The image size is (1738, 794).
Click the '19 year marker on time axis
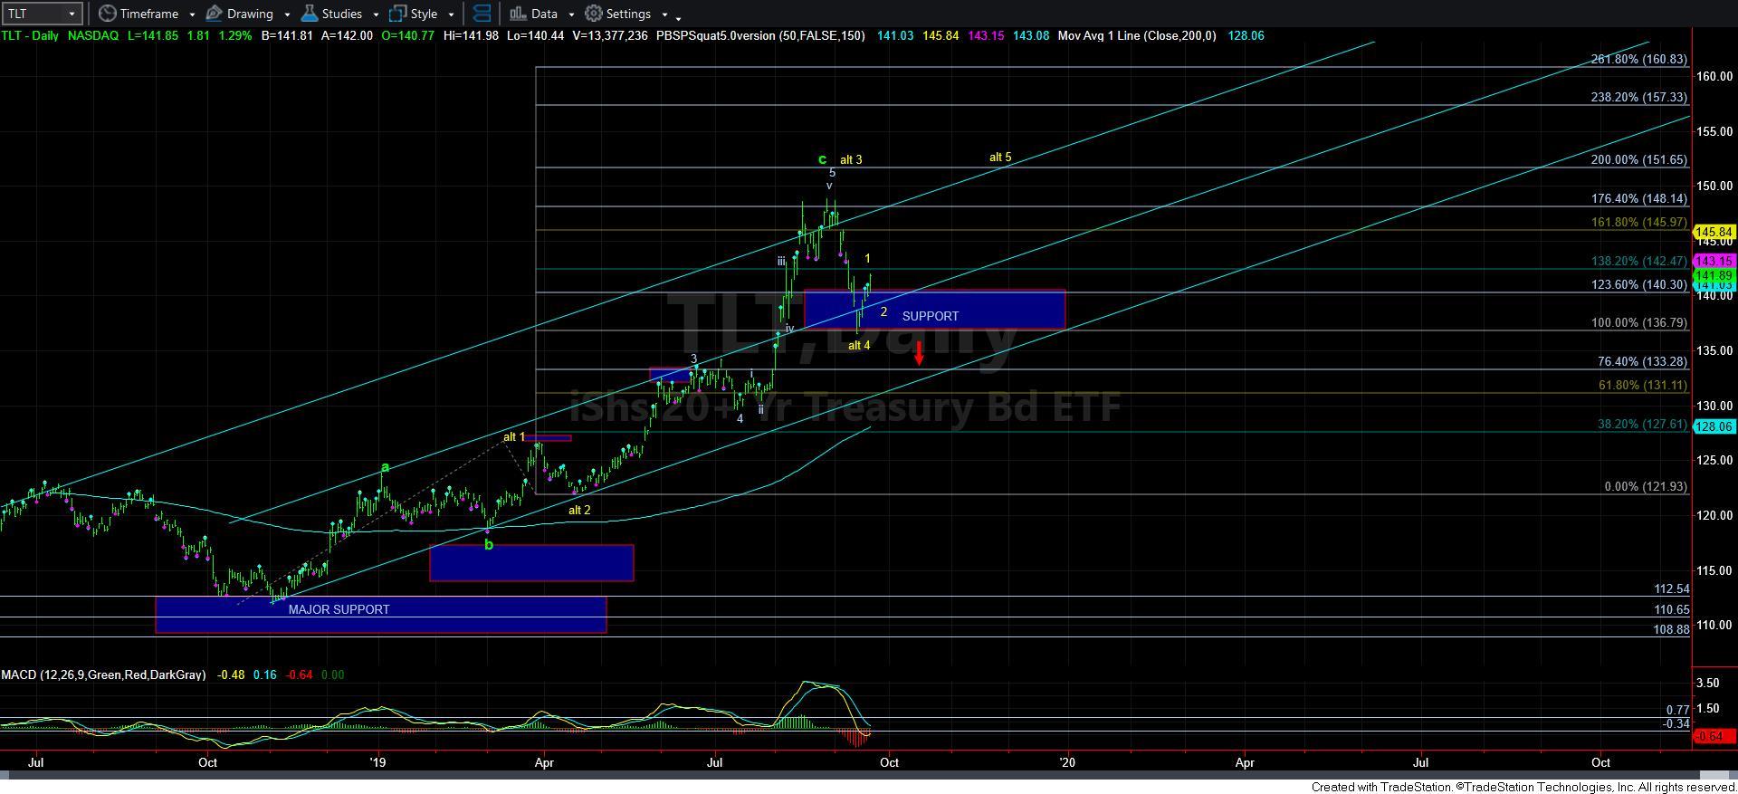point(378,762)
